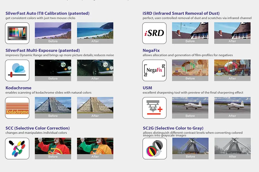Open the Multi-Exposure After car thumbnail
This screenshot has height=172, width=259.
coord(95,70)
